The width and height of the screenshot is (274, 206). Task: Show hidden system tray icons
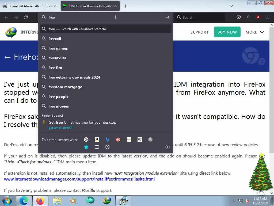(234, 201)
